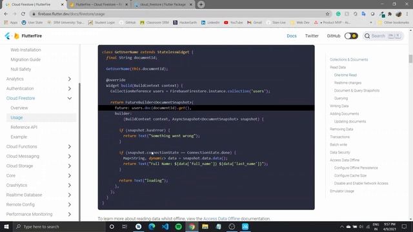This screenshot has height=232, width=413.
Task: Open the browser extensions puzzle icon
Action: (x=390, y=14)
